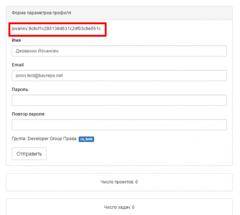The height and width of the screenshot is (215, 240).
Task: Click the Email field label
Action: pyautogui.click(x=18, y=65)
